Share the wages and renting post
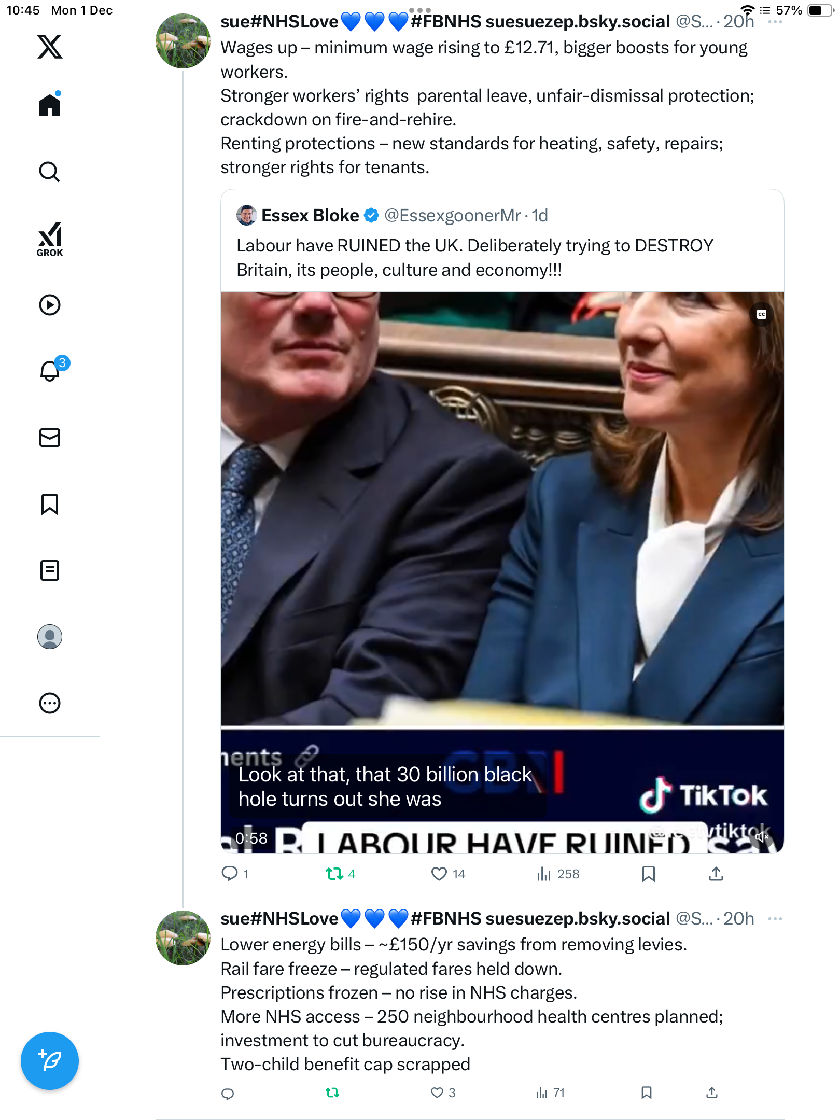Viewport: 840px width, 1120px height. point(716,874)
